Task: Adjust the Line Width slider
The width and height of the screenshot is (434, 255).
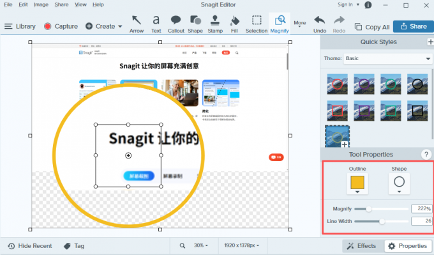Action: [382, 221]
